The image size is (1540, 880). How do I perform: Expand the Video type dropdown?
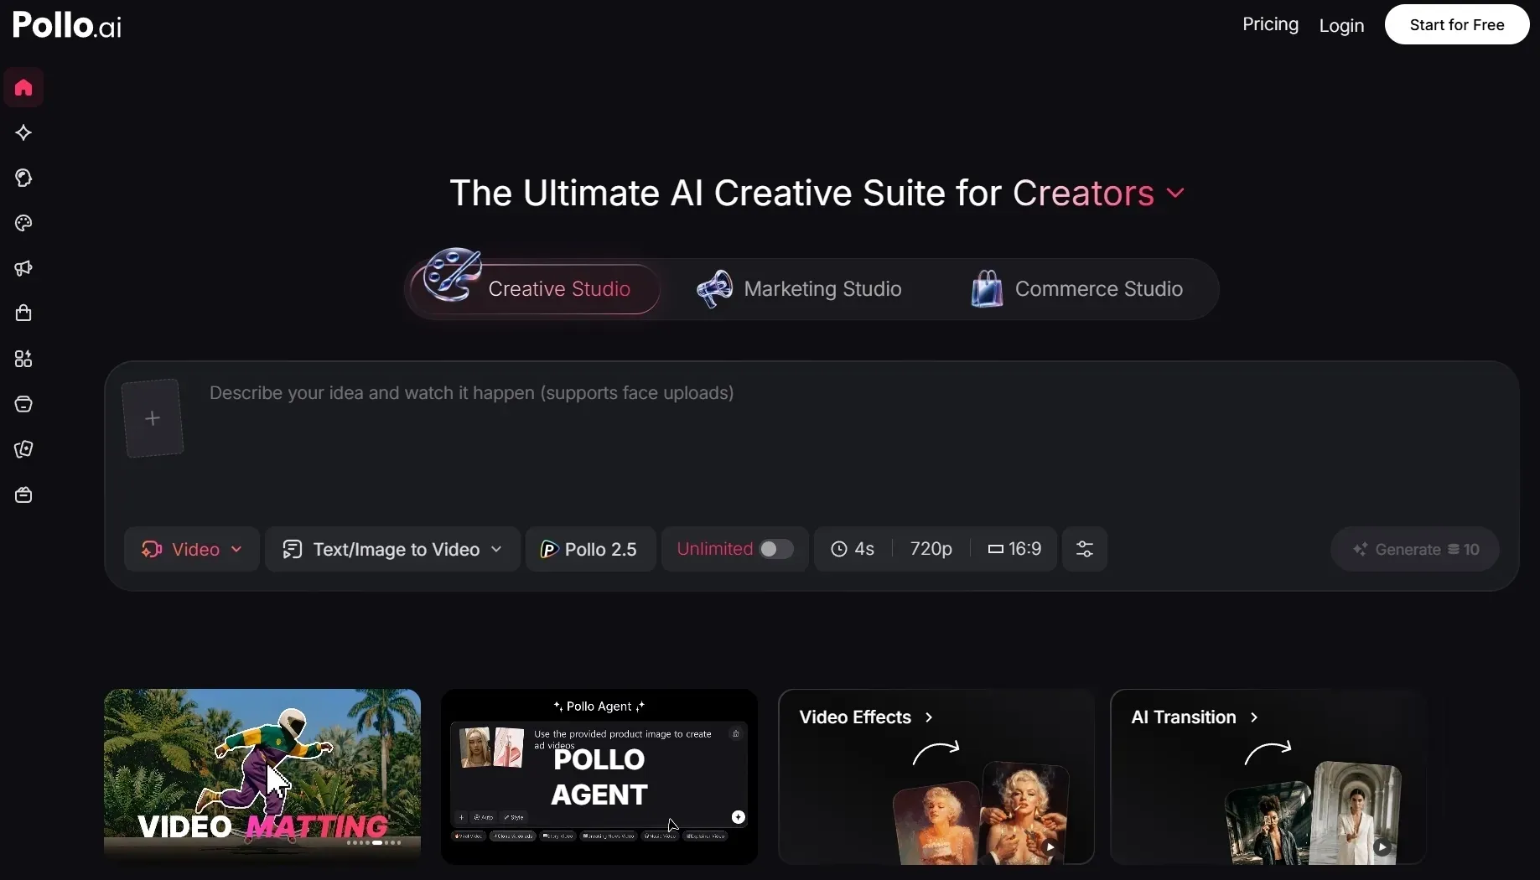[x=192, y=549]
